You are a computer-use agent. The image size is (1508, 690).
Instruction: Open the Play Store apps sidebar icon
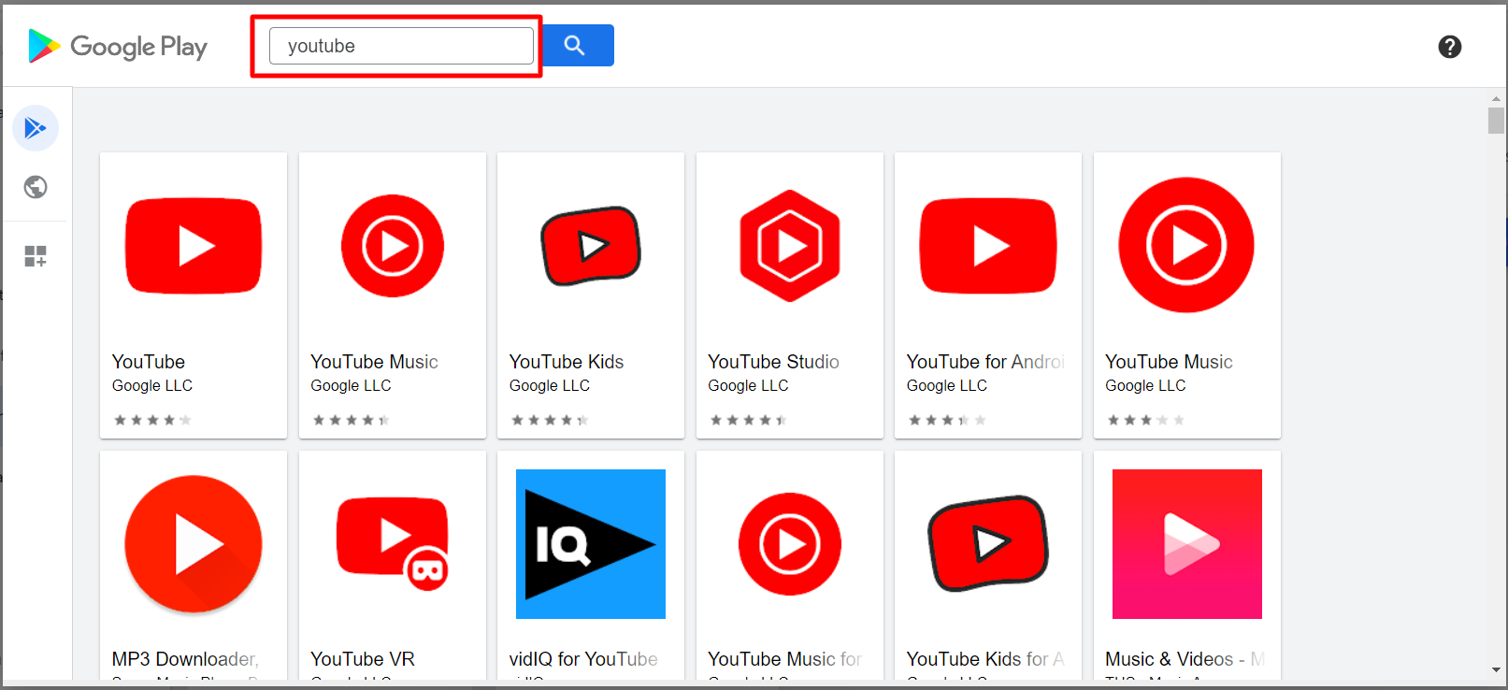point(36,128)
